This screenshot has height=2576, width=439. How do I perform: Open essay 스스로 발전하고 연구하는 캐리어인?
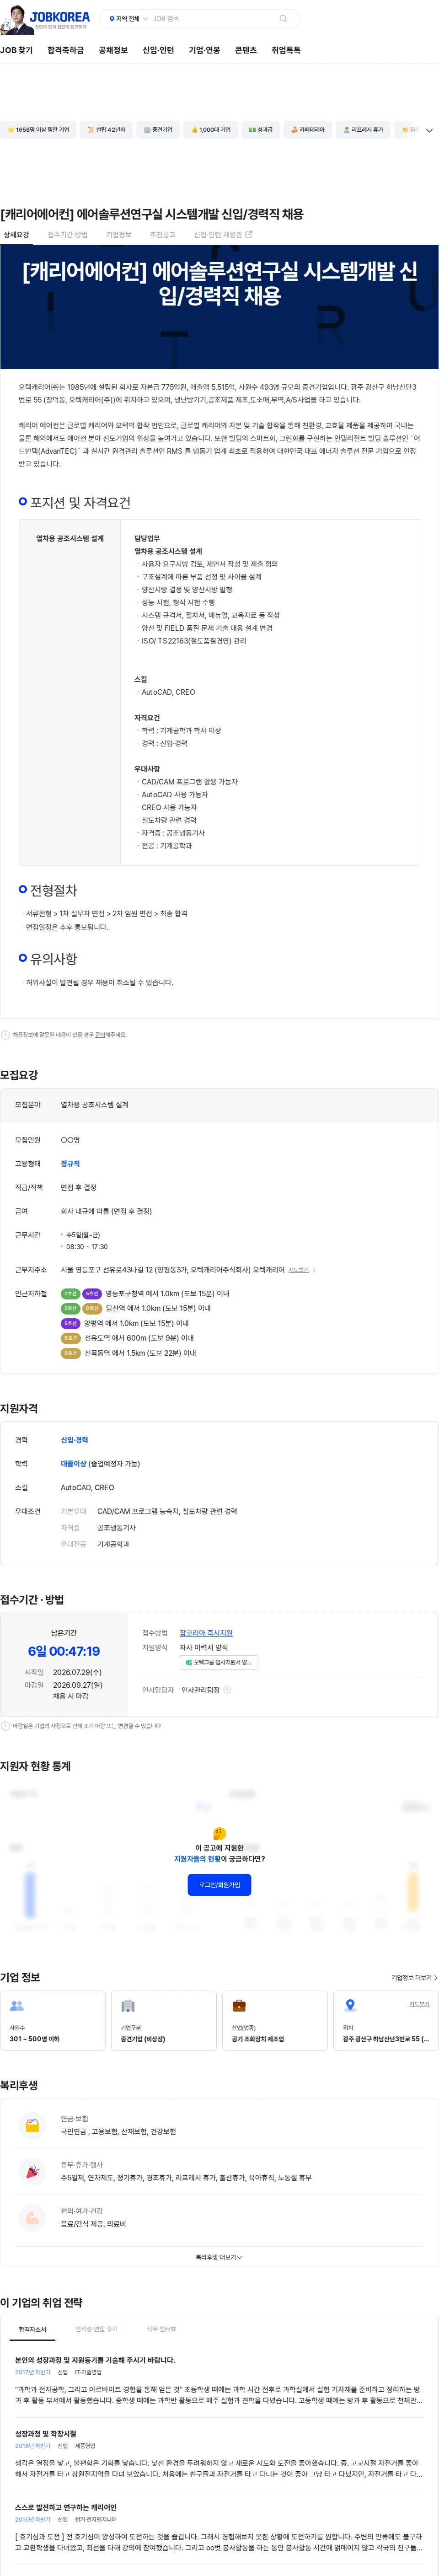pyautogui.click(x=65, y=2508)
